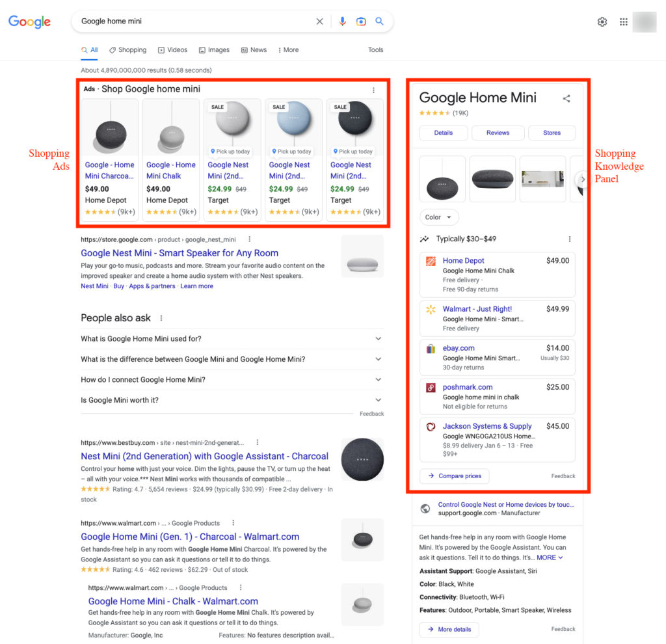The height and width of the screenshot is (644, 666).
Task: Click inside the Google home mini search field
Action: tap(195, 21)
